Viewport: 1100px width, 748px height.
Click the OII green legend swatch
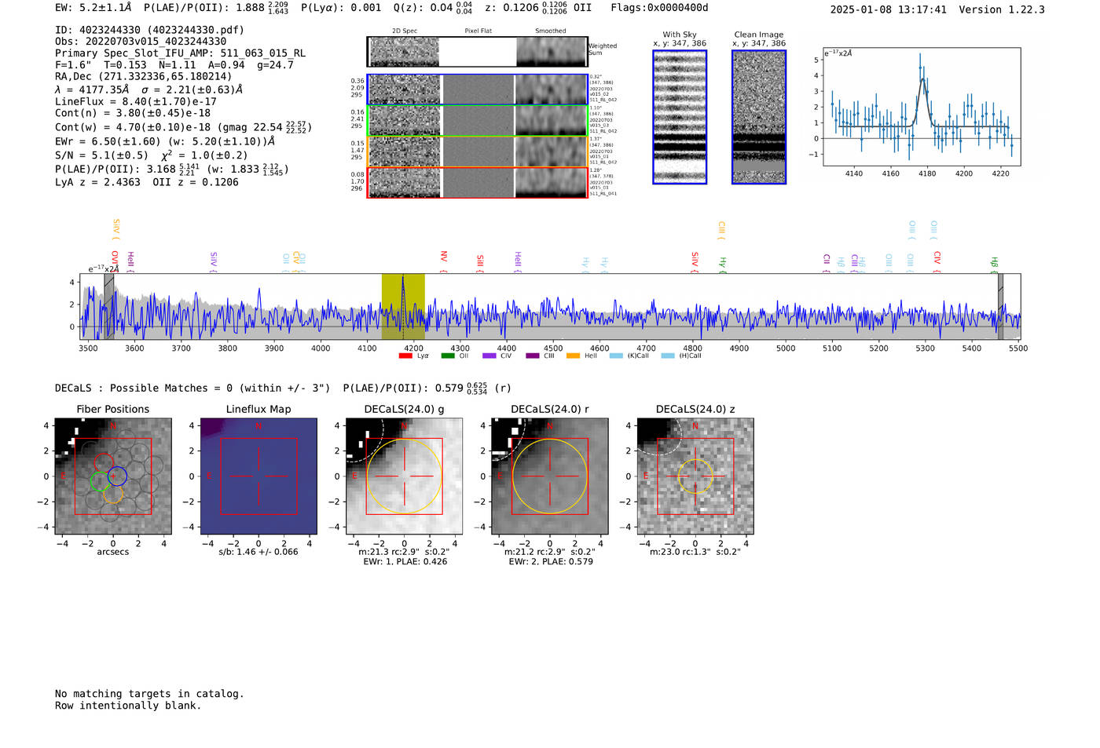pos(447,356)
